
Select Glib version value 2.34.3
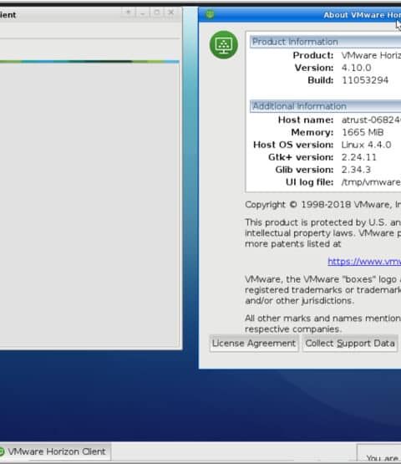tap(356, 170)
